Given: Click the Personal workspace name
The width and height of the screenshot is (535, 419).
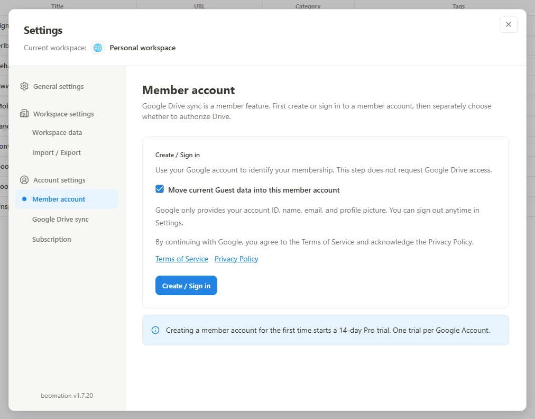Looking at the screenshot, I should [x=143, y=48].
